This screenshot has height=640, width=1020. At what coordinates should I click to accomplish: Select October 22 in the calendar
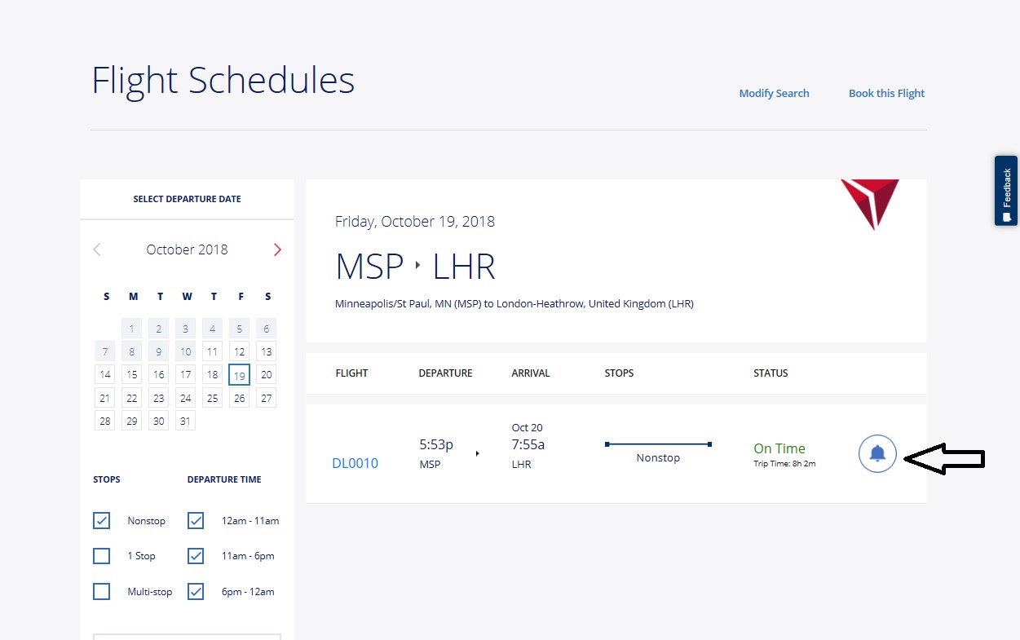131,398
